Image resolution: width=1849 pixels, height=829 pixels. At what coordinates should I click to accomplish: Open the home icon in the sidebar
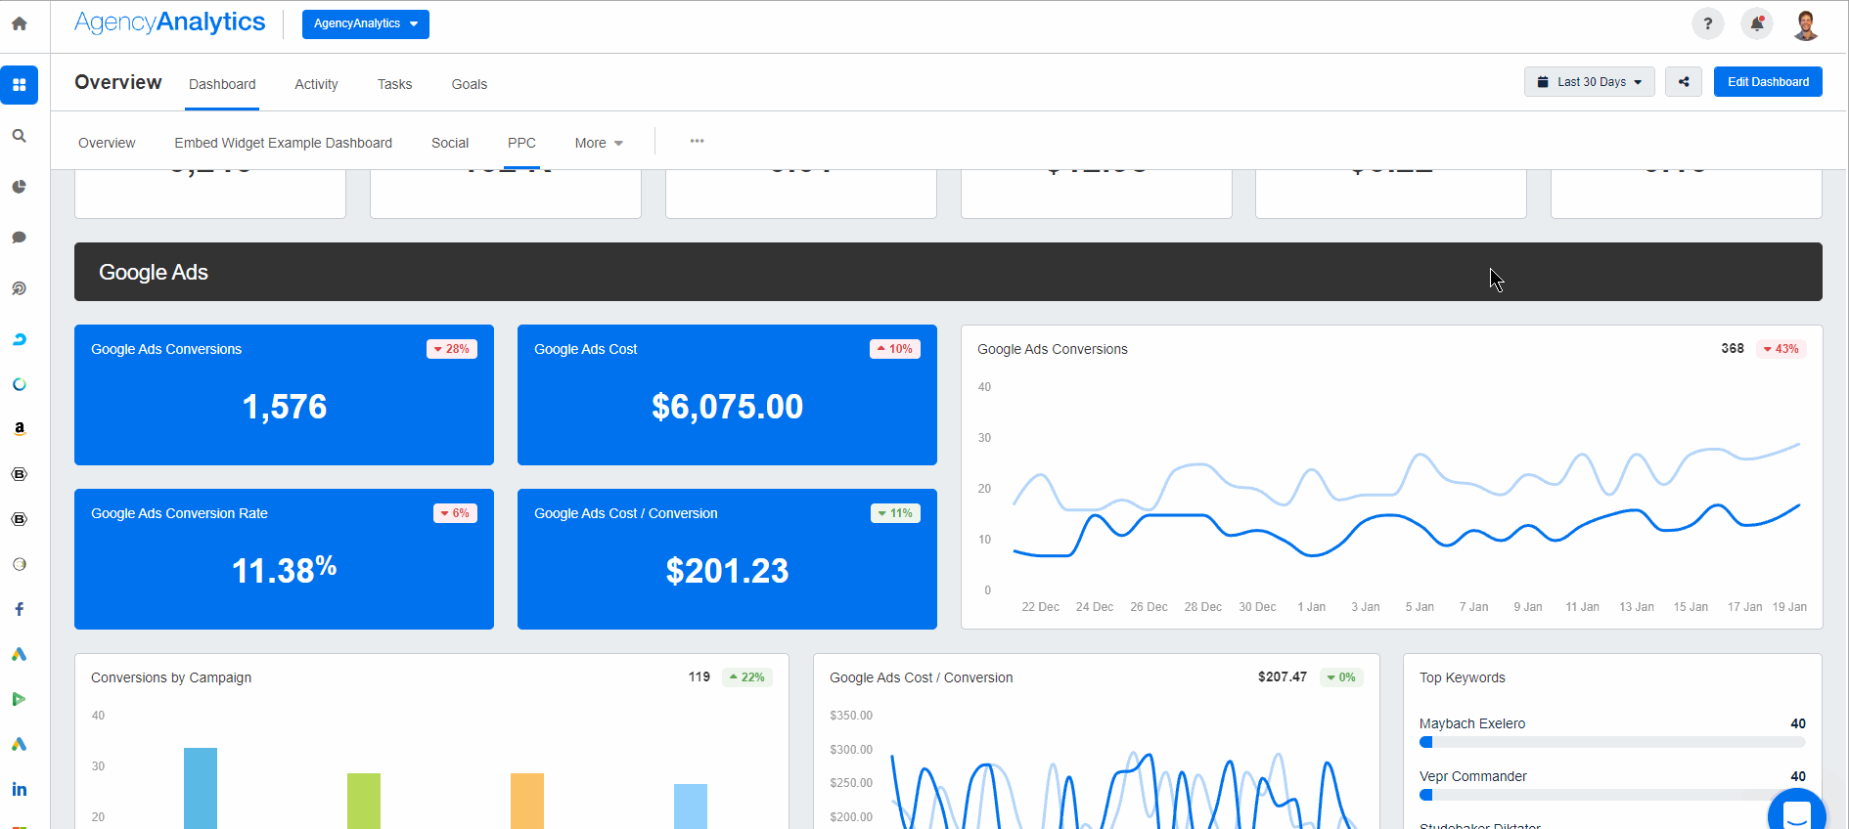[19, 23]
